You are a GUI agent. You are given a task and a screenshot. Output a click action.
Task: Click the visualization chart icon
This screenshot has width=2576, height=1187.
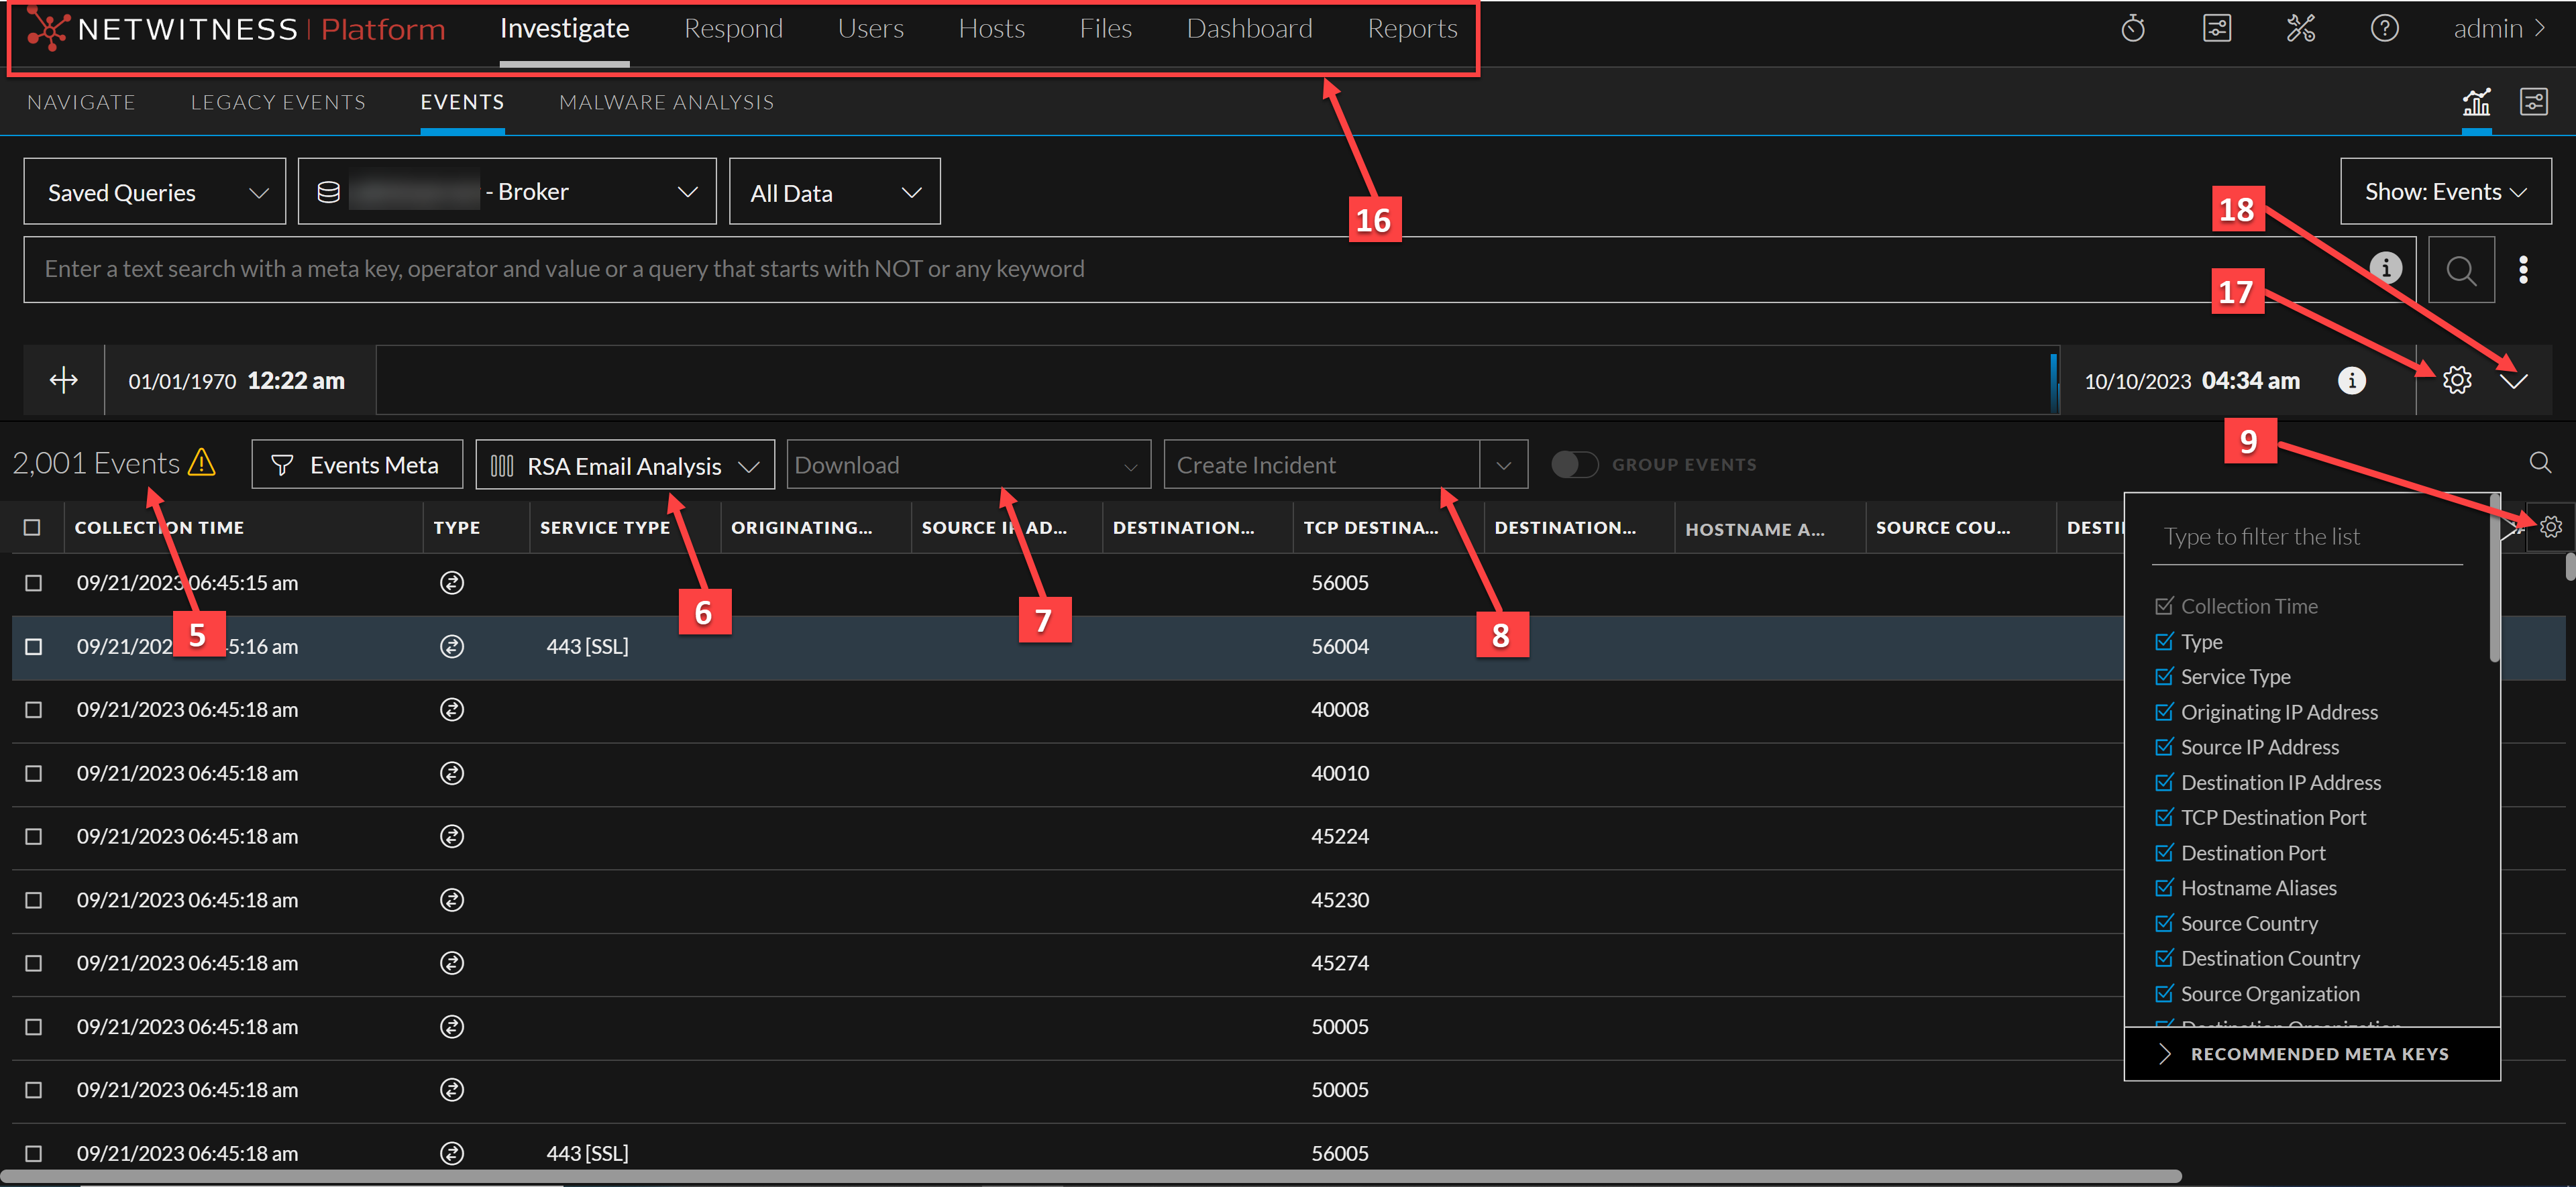[2476, 102]
